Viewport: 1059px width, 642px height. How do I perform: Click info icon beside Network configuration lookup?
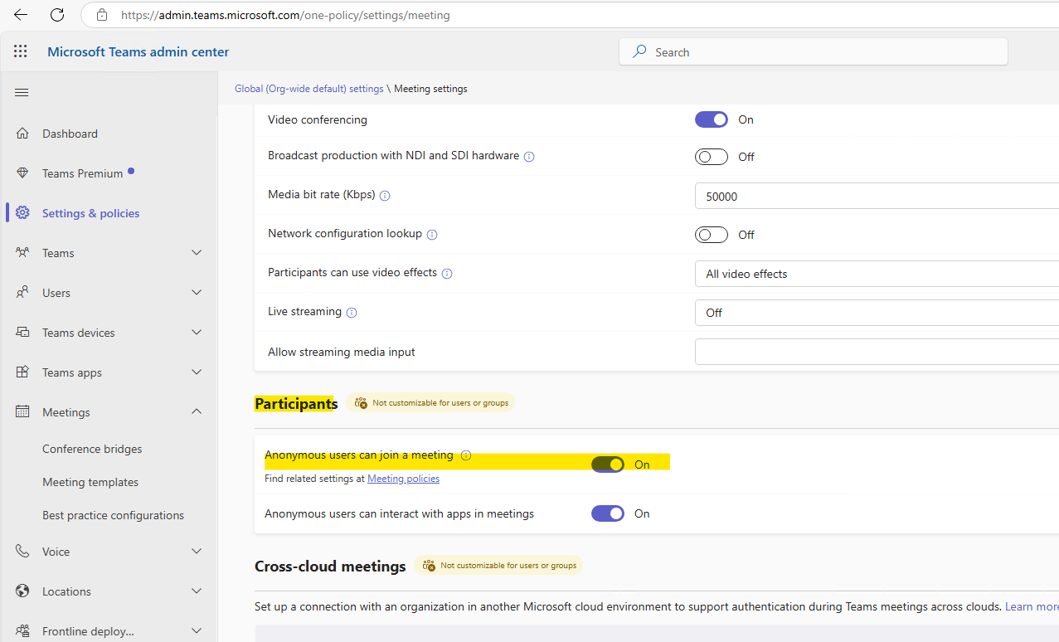pyautogui.click(x=432, y=235)
